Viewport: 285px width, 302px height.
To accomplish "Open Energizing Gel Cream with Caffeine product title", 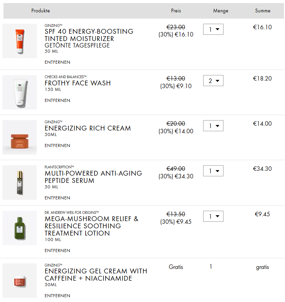I will tap(96, 275).
